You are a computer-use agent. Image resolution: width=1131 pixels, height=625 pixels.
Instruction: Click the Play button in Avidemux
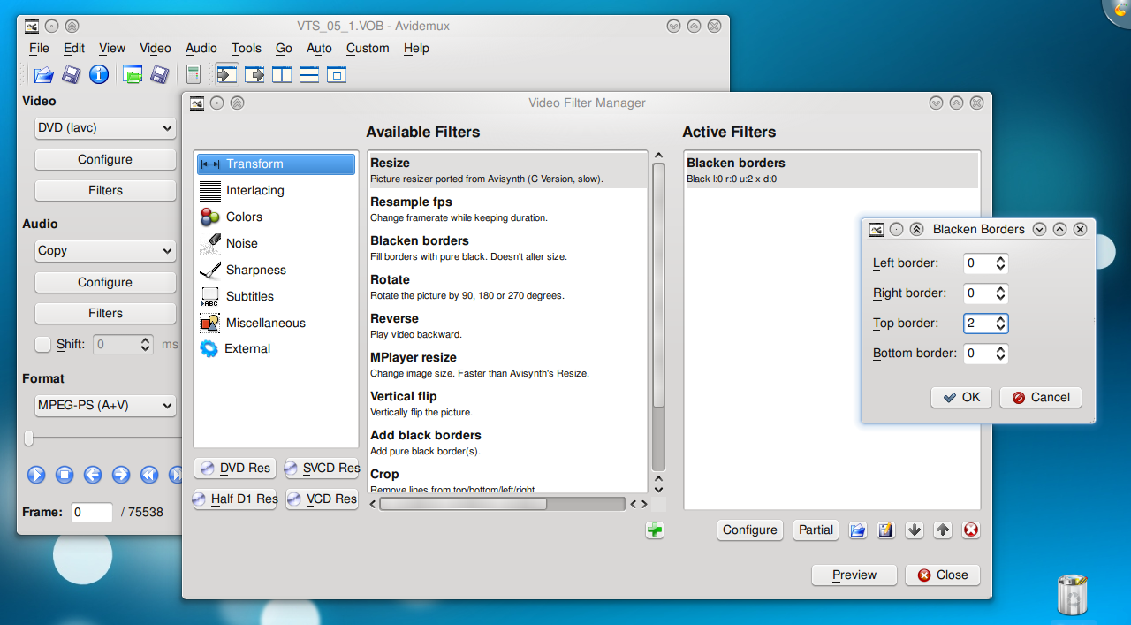tap(36, 475)
